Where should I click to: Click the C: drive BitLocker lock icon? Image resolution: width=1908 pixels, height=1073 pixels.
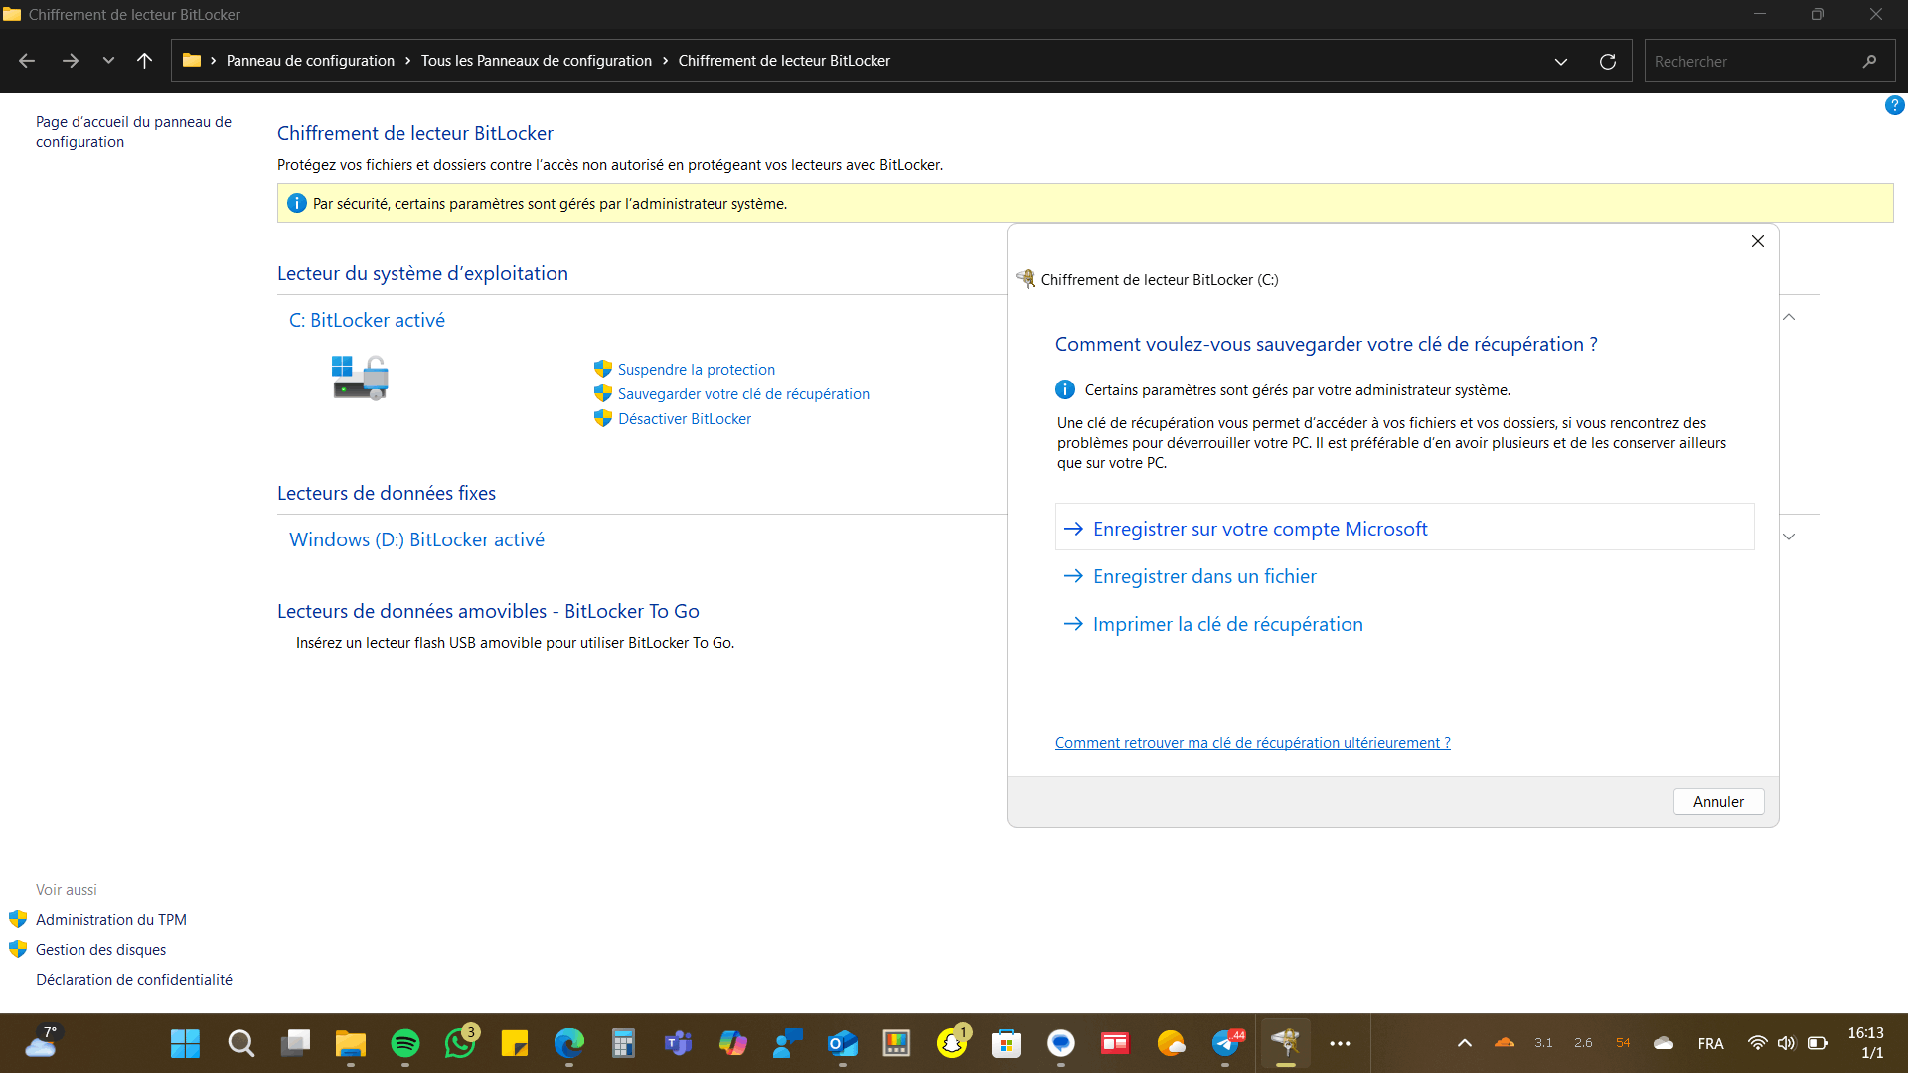click(360, 378)
